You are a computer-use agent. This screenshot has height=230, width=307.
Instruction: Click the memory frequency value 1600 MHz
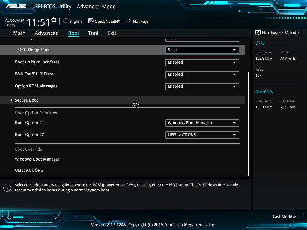[x=264, y=107]
